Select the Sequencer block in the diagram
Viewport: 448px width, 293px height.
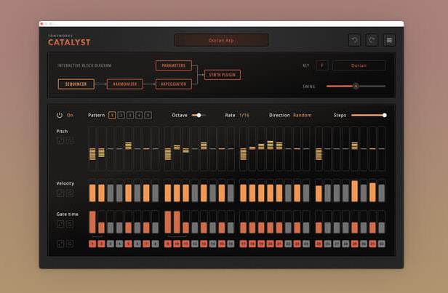click(76, 84)
